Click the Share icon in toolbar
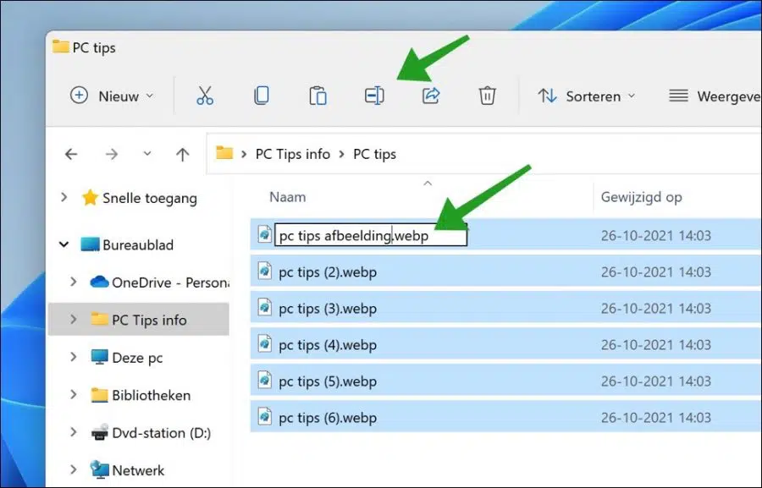The image size is (762, 488). click(x=431, y=96)
